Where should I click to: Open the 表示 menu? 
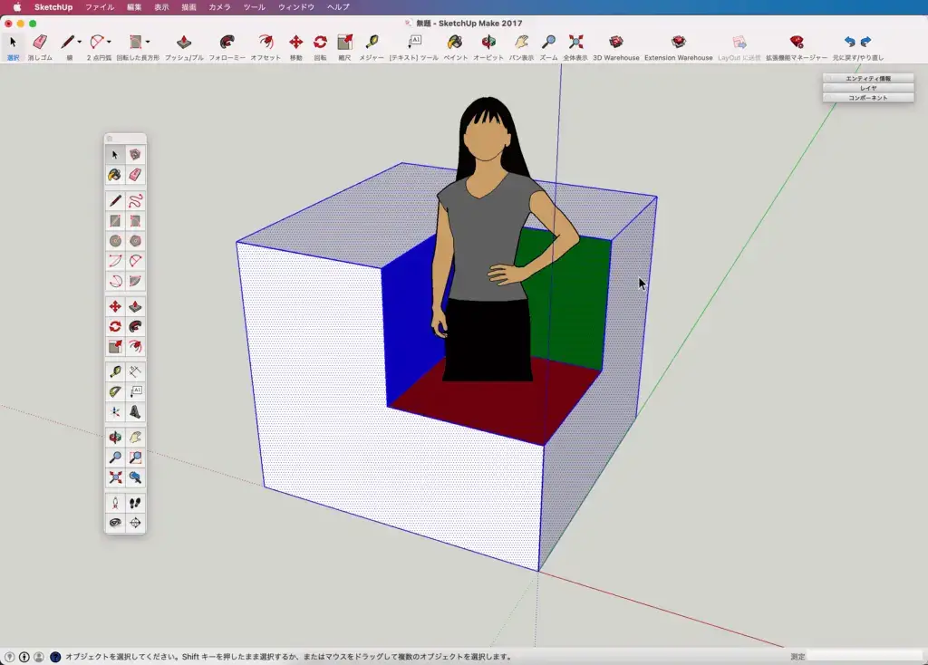161,7
